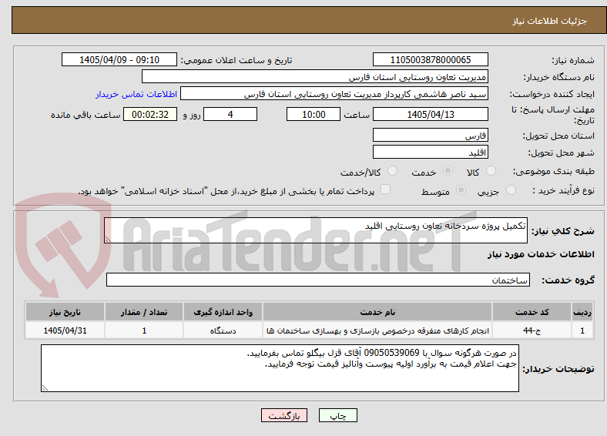Click the گروه خدمت label
Screen dimensions: 607x436
pyautogui.click(x=568, y=280)
